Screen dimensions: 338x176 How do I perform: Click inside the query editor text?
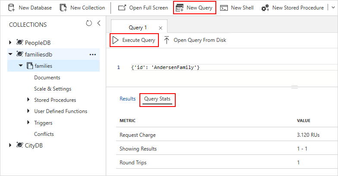coord(165,68)
